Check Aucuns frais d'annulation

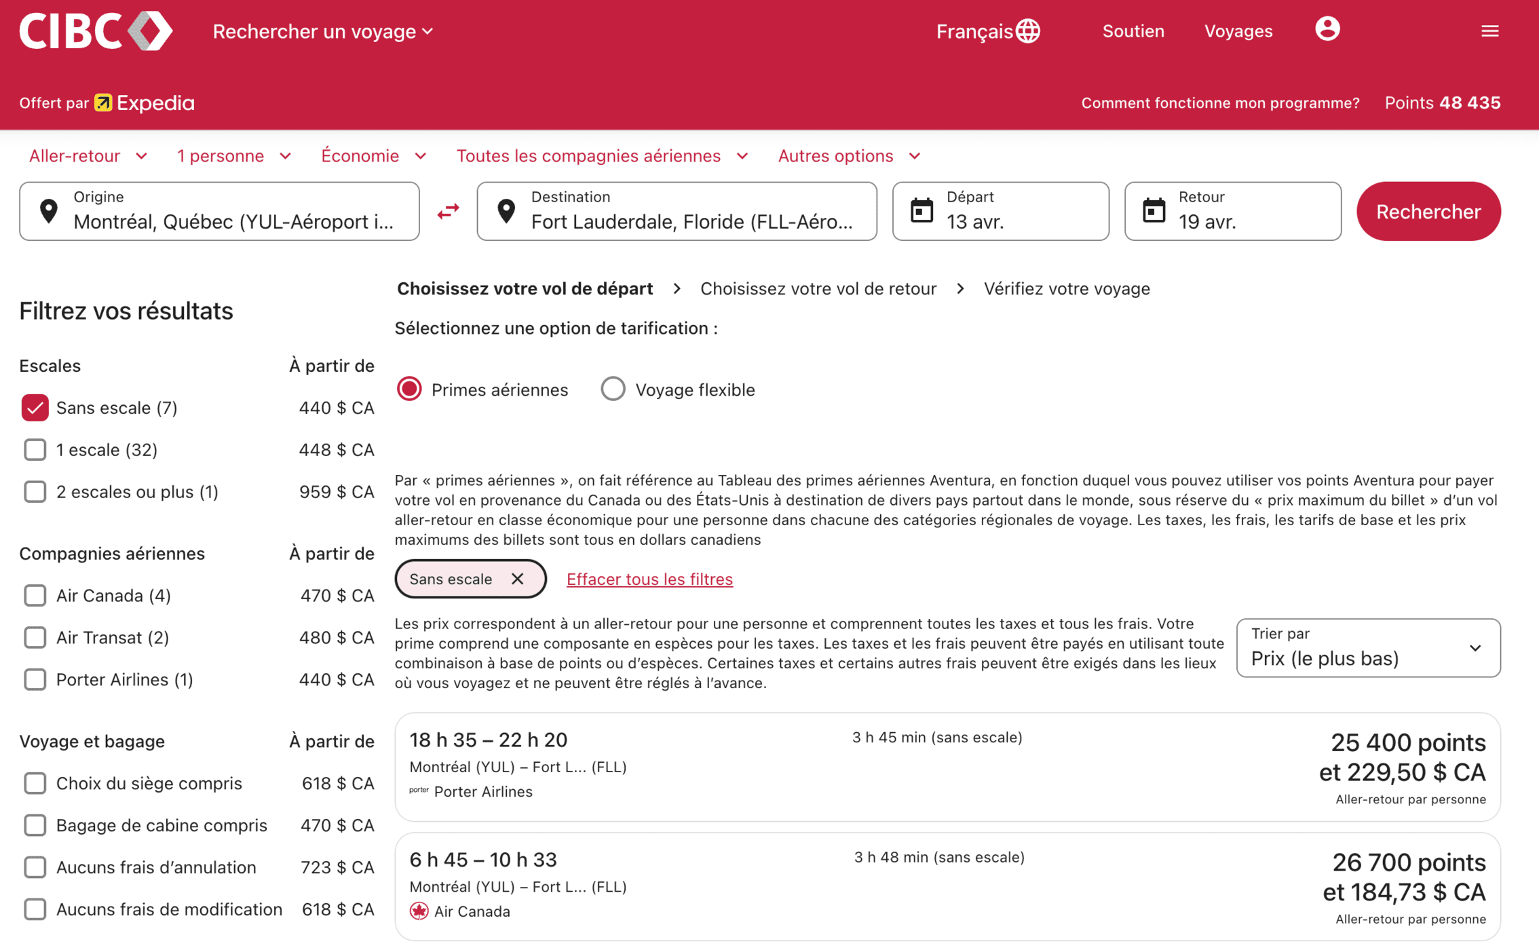(35, 868)
